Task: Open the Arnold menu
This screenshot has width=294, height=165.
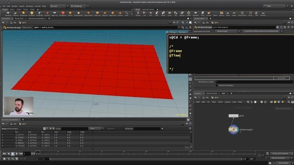Action: [38, 6]
